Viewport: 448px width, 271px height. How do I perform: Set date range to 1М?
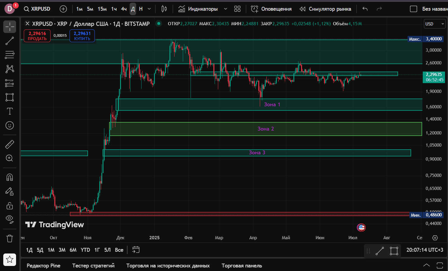[51, 250]
